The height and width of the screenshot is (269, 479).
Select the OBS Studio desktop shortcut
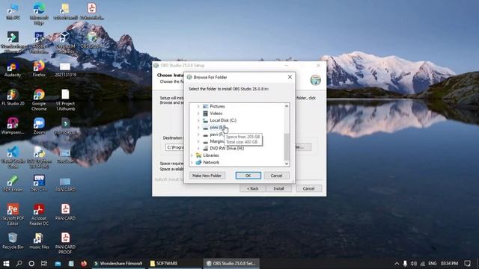point(92,40)
